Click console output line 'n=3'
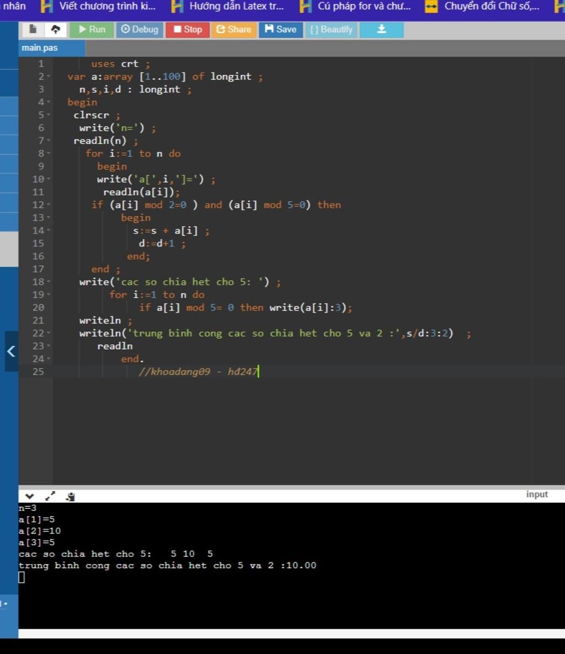 click(28, 508)
